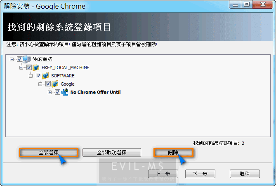
Task: Select the No Chrome Offer Until entry
Action: pyautogui.click(x=95, y=92)
